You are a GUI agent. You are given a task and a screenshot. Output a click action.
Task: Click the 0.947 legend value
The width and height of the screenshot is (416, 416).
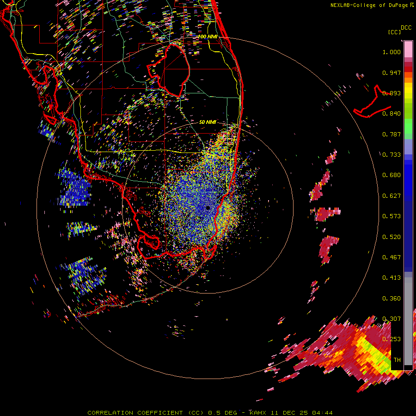coord(392,73)
